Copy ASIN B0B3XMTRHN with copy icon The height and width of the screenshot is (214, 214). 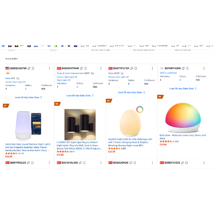[x=82, y=68]
